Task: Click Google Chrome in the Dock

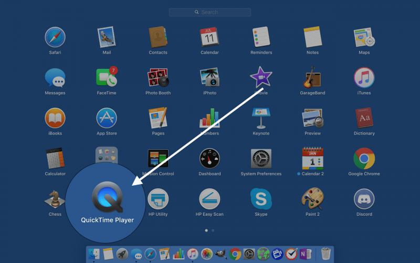Action: point(235,254)
